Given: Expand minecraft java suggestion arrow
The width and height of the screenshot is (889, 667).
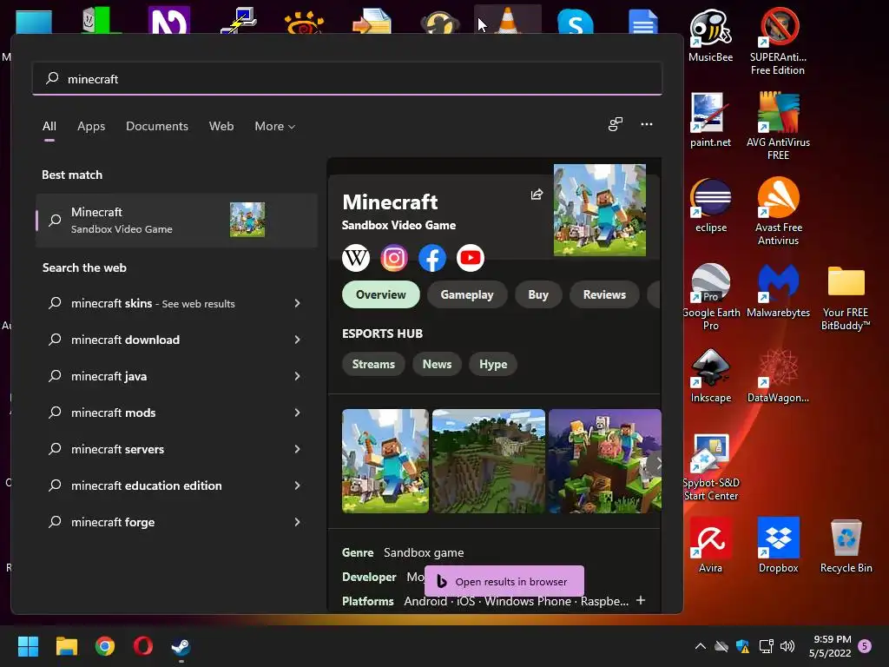Looking at the screenshot, I should [297, 376].
